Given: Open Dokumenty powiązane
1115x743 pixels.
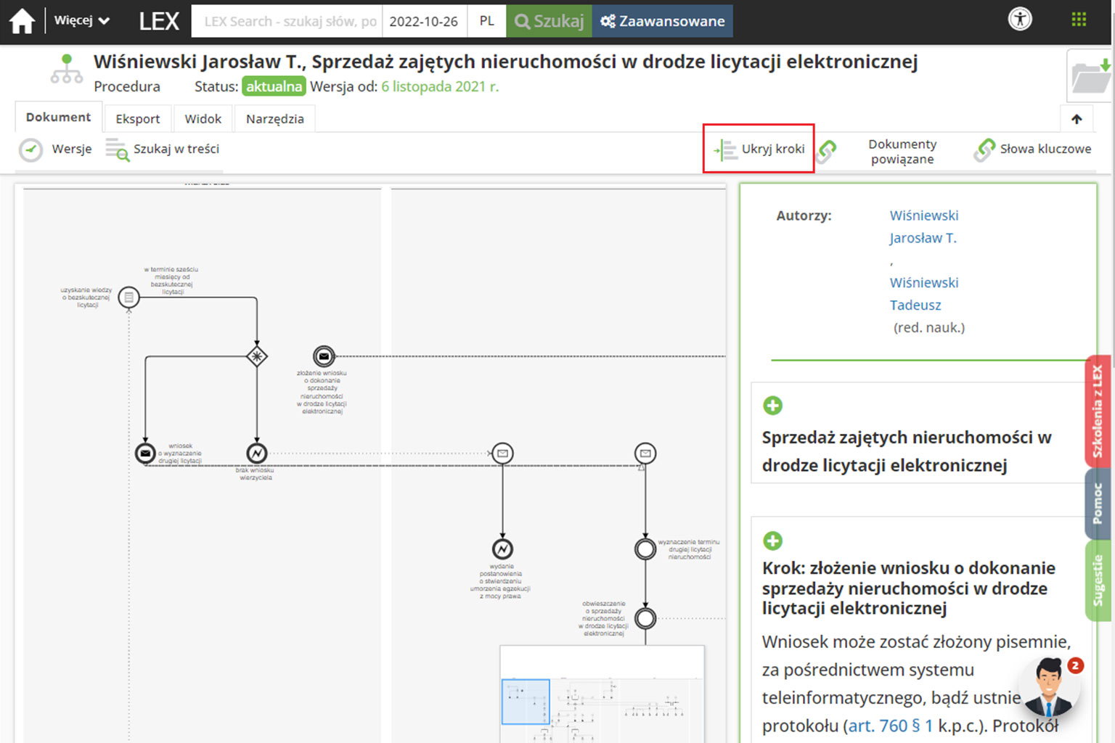Looking at the screenshot, I should (x=902, y=152).
